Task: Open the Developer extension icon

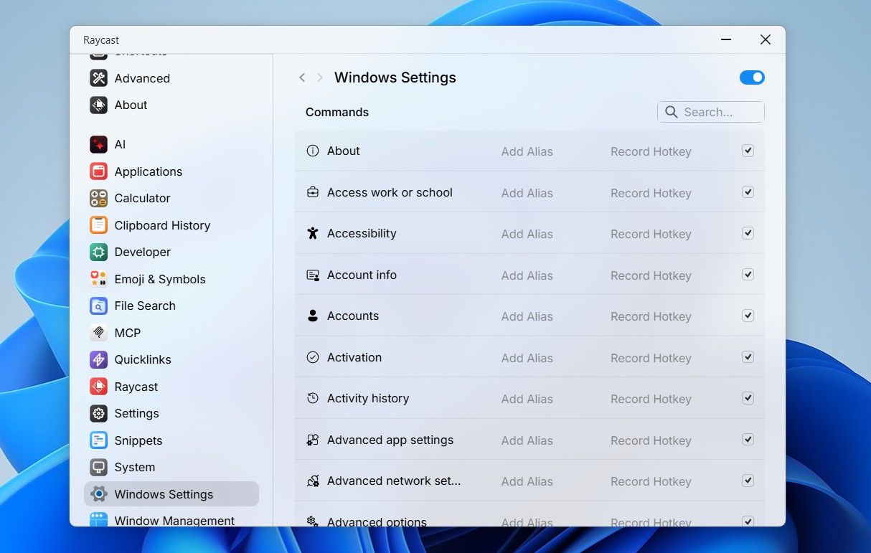Action: click(98, 252)
